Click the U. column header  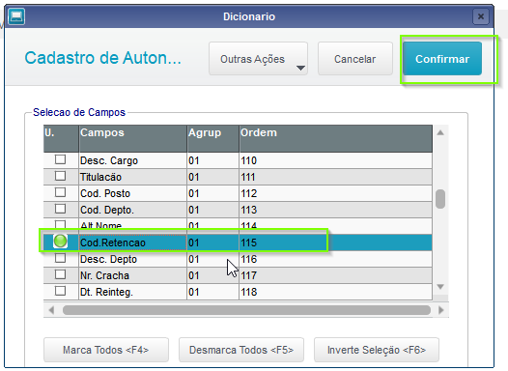(61, 138)
